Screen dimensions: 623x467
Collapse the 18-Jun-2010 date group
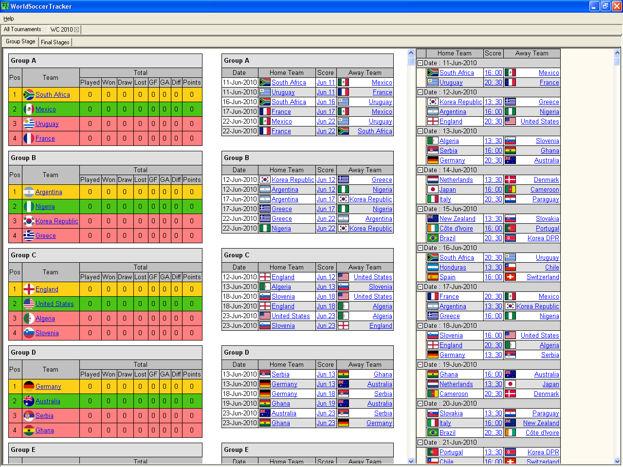tap(420, 325)
